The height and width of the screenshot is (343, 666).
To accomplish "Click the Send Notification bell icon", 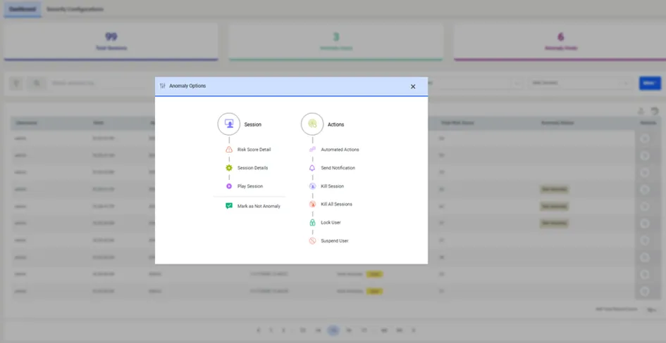I will click(312, 168).
